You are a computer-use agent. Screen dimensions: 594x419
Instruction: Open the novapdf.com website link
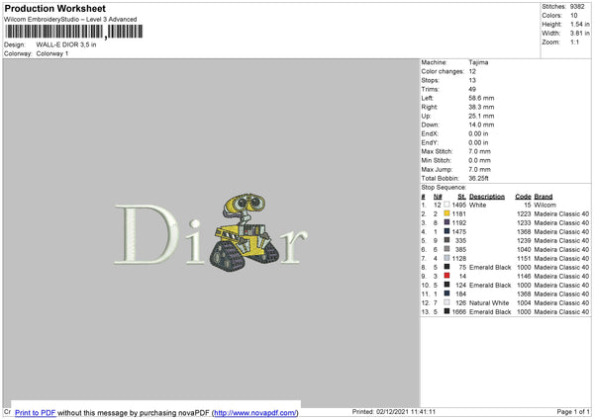coord(254,412)
